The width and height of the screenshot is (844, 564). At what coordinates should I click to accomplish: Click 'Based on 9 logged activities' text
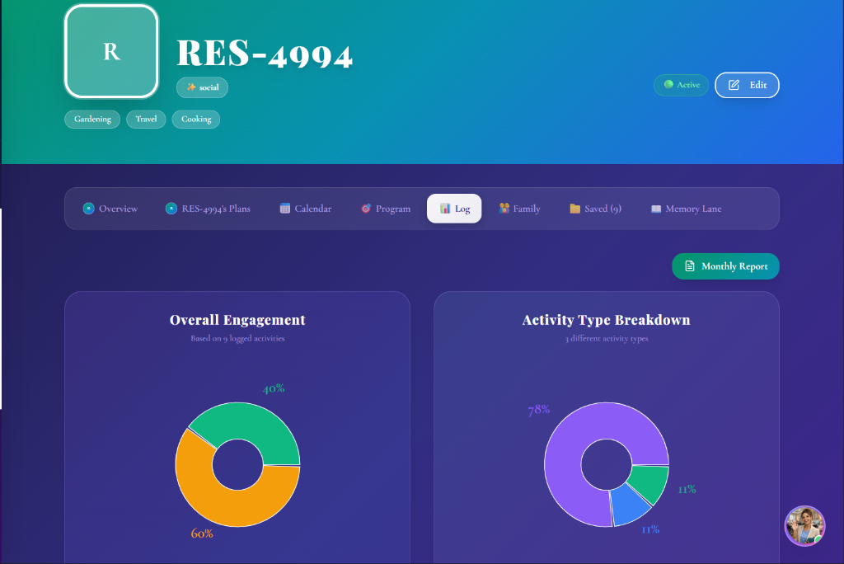click(237, 338)
